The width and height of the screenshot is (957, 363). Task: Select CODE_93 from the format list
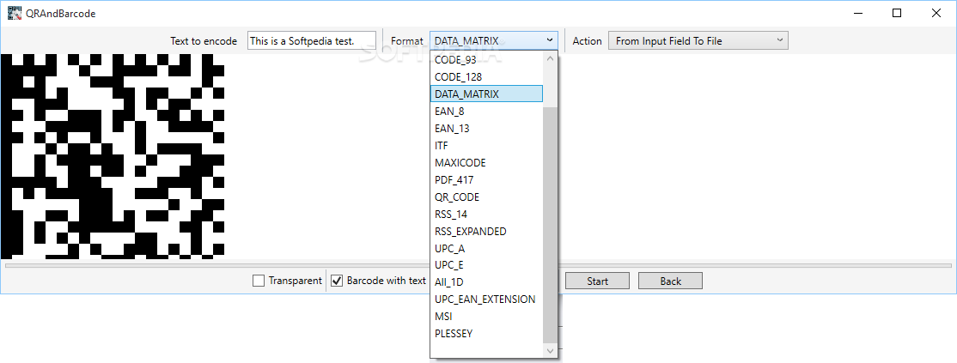point(486,60)
